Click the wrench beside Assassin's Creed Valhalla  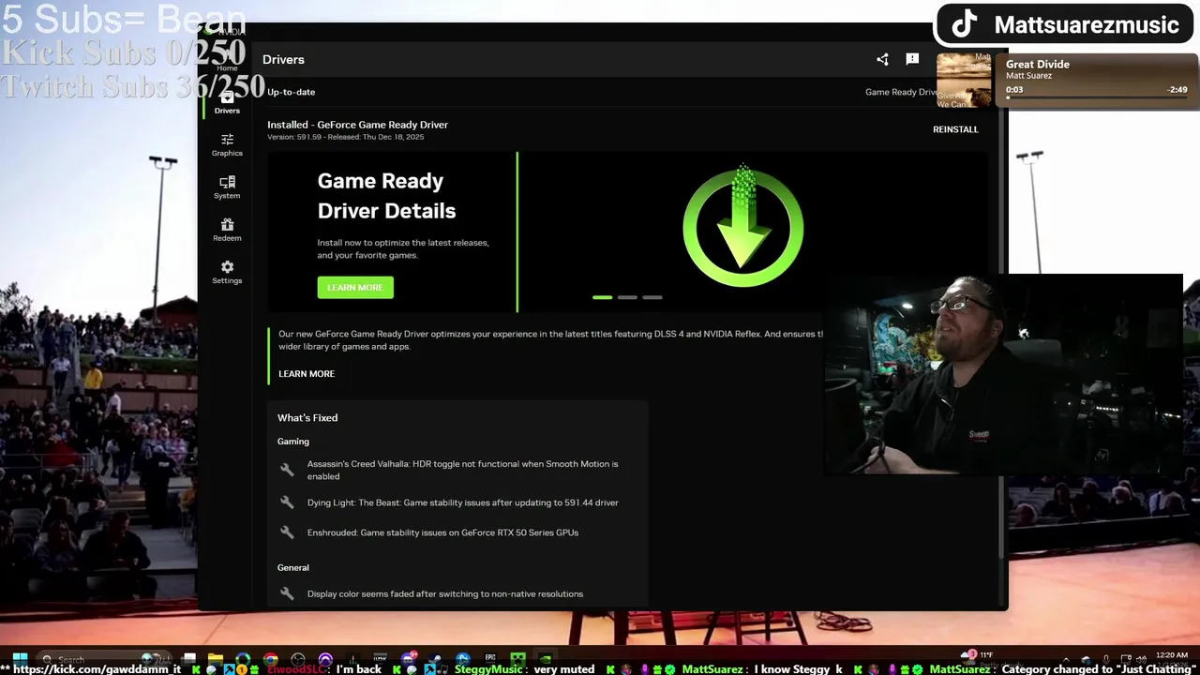[287, 470]
